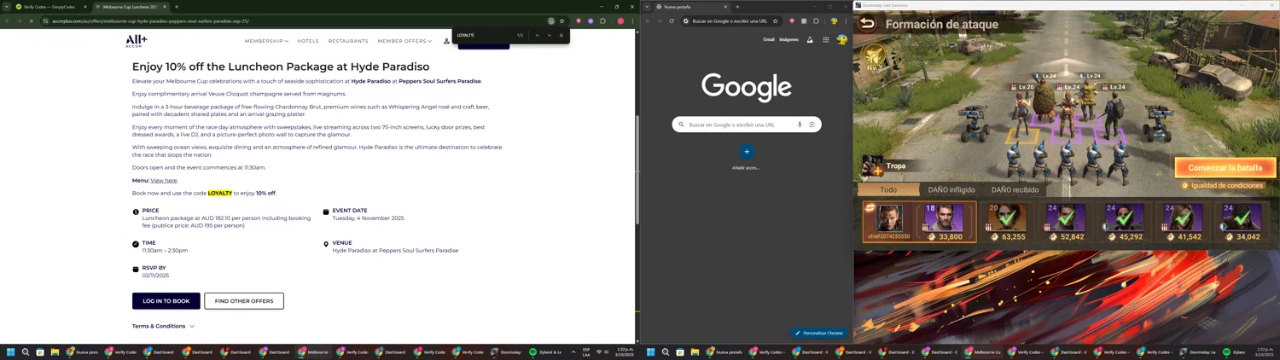This screenshot has height=360, width=1280.
Task: Select the Todo tab
Action: pyautogui.click(x=888, y=189)
